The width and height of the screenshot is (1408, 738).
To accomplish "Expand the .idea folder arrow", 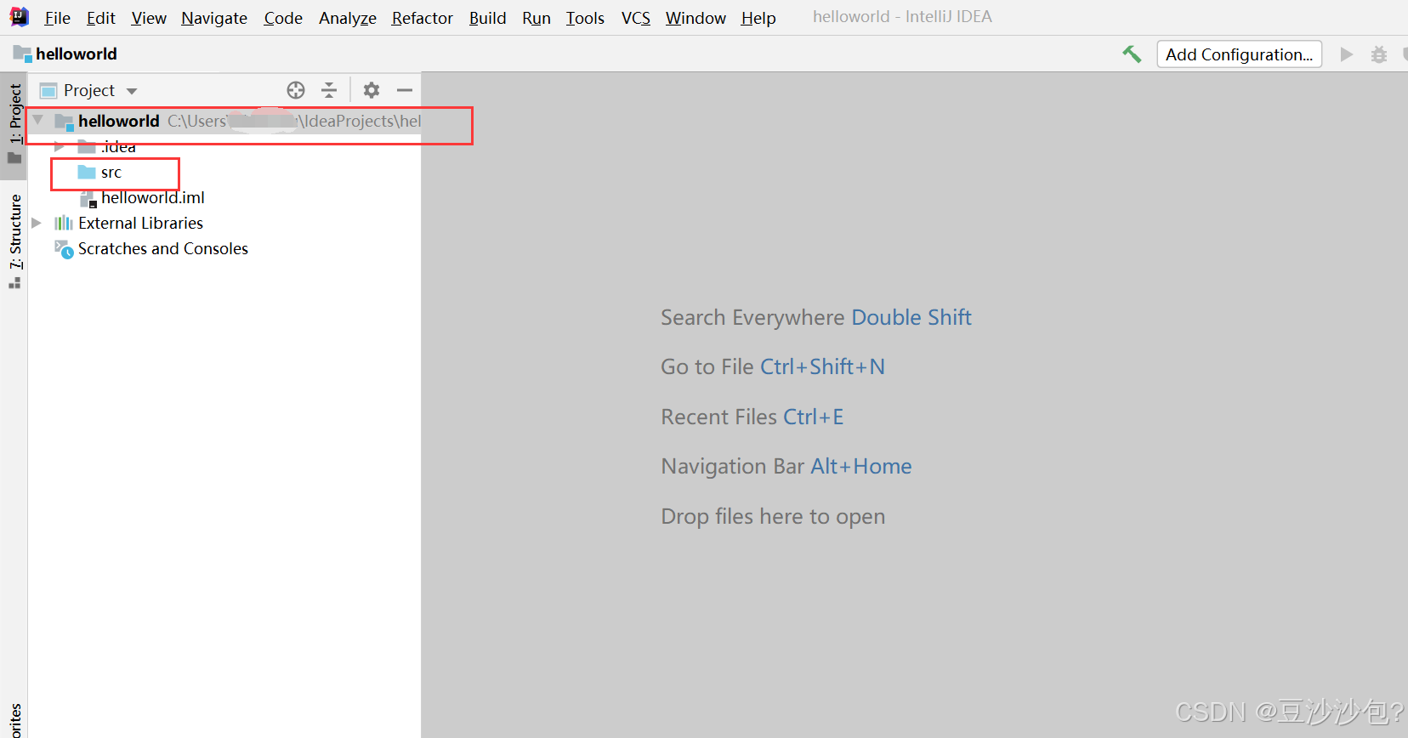I will pyautogui.click(x=60, y=147).
